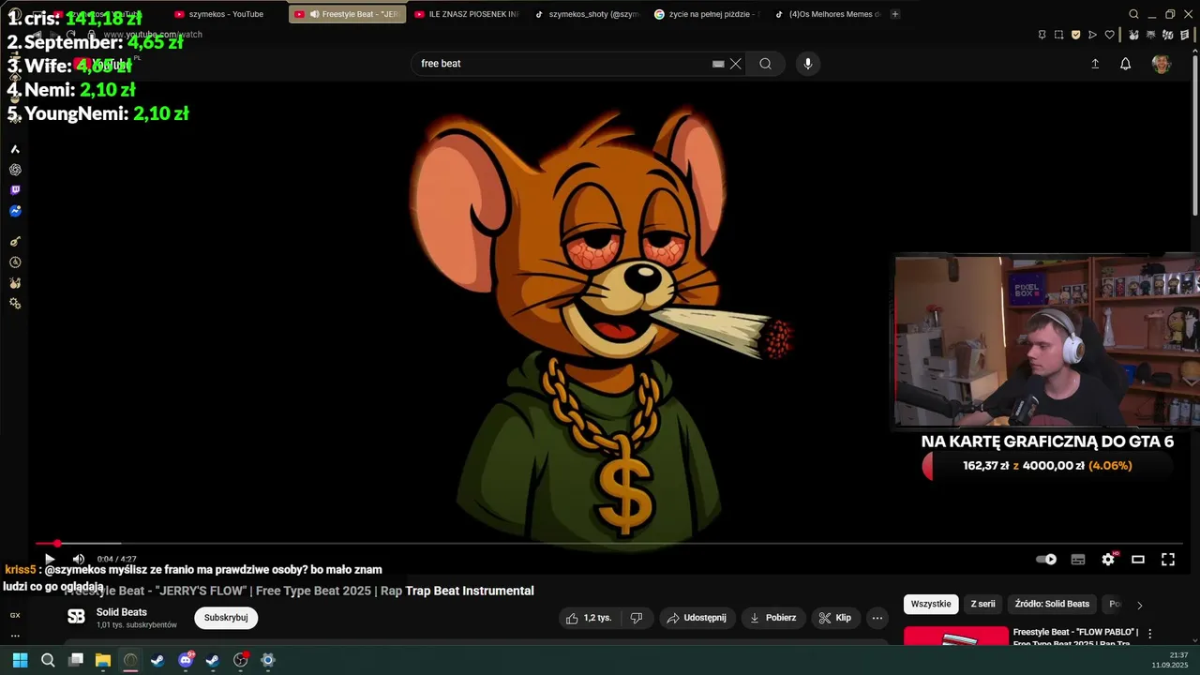Open Aria AI in the Opera sidebar

(15, 149)
